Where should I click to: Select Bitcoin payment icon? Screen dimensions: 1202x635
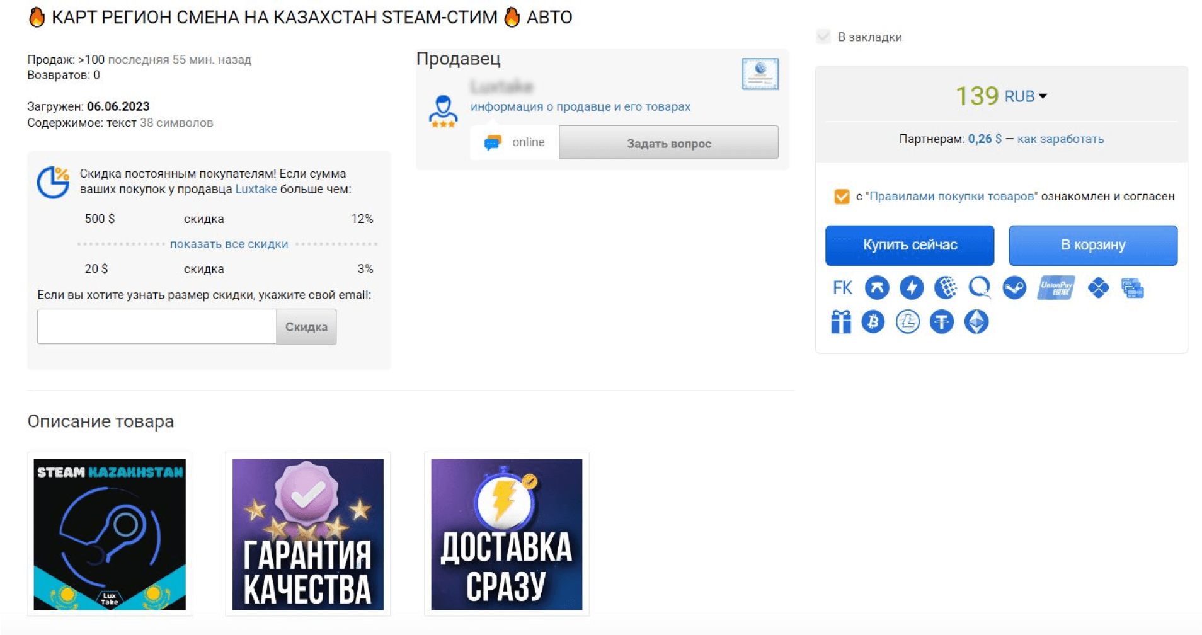(x=873, y=322)
